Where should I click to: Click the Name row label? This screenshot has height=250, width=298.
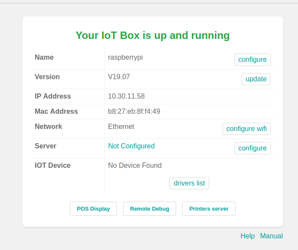[44, 58]
